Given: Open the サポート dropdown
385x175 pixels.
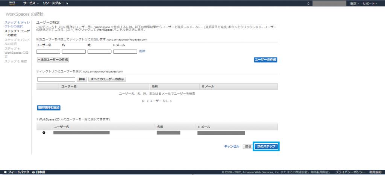Looking at the screenshot, I should (370, 4).
